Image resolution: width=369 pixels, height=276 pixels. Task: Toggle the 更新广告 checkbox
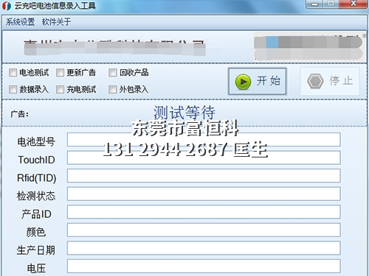click(x=60, y=73)
